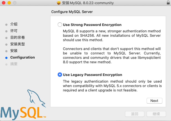Select the 安装 step in sidebar

pyautogui.click(x=14, y=51)
